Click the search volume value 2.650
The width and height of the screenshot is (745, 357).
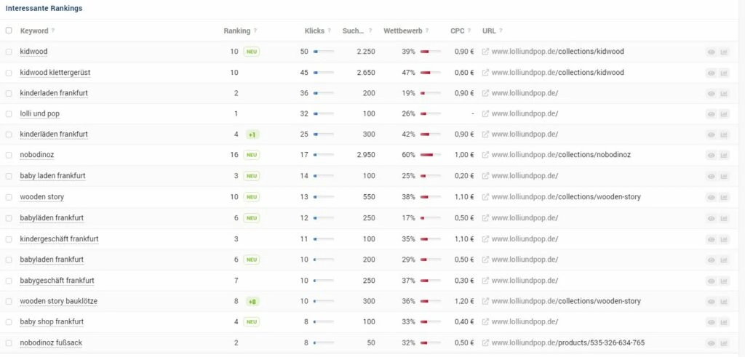366,72
